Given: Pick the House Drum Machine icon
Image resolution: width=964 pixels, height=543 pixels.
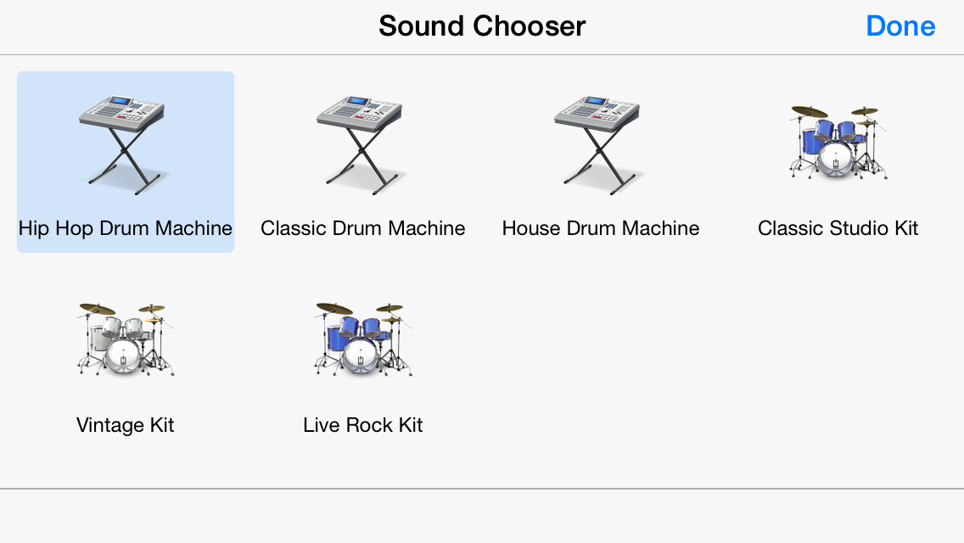Looking at the screenshot, I should click(599, 145).
